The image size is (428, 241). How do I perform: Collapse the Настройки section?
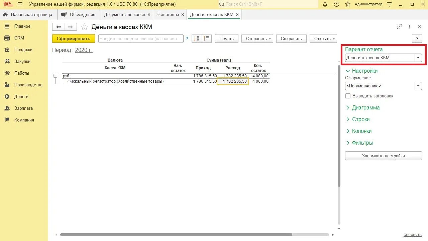coord(361,71)
